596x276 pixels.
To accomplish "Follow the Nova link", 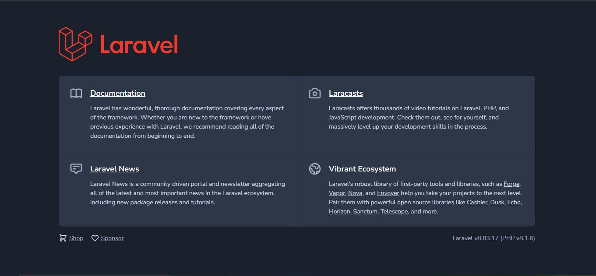I will click(355, 193).
